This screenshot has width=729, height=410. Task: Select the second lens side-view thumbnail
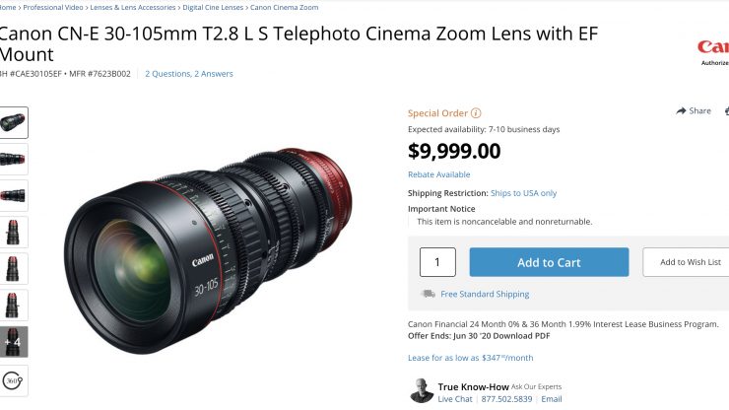14,159
